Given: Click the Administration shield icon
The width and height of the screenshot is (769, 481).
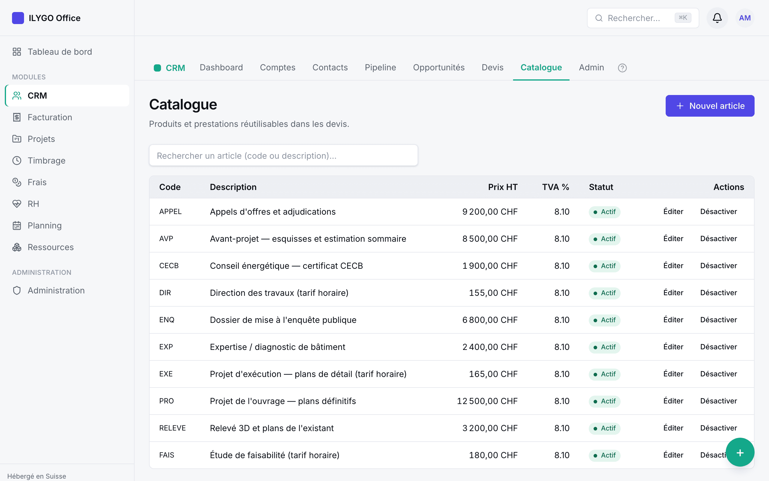Looking at the screenshot, I should point(17,290).
